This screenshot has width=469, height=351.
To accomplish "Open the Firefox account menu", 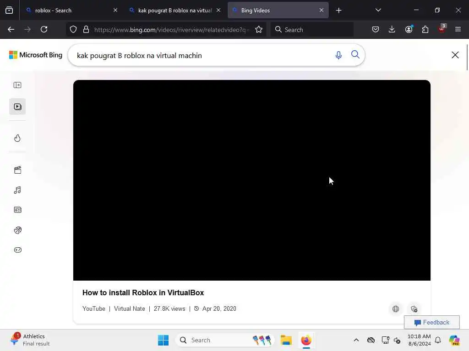I will 409,30.
